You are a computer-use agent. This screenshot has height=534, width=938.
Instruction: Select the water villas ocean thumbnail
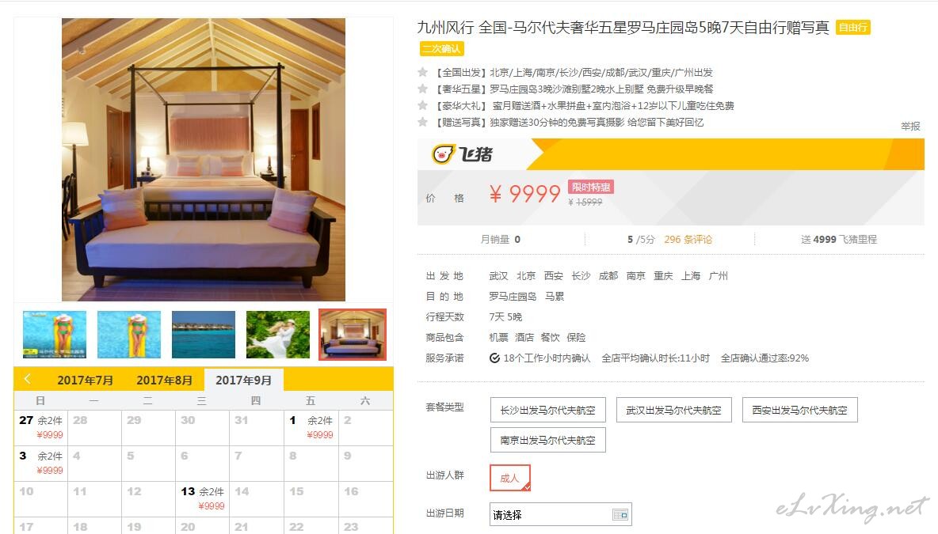(x=204, y=335)
